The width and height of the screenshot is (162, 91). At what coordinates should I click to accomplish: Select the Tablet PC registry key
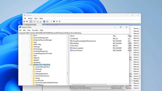pyautogui.click(x=36, y=58)
